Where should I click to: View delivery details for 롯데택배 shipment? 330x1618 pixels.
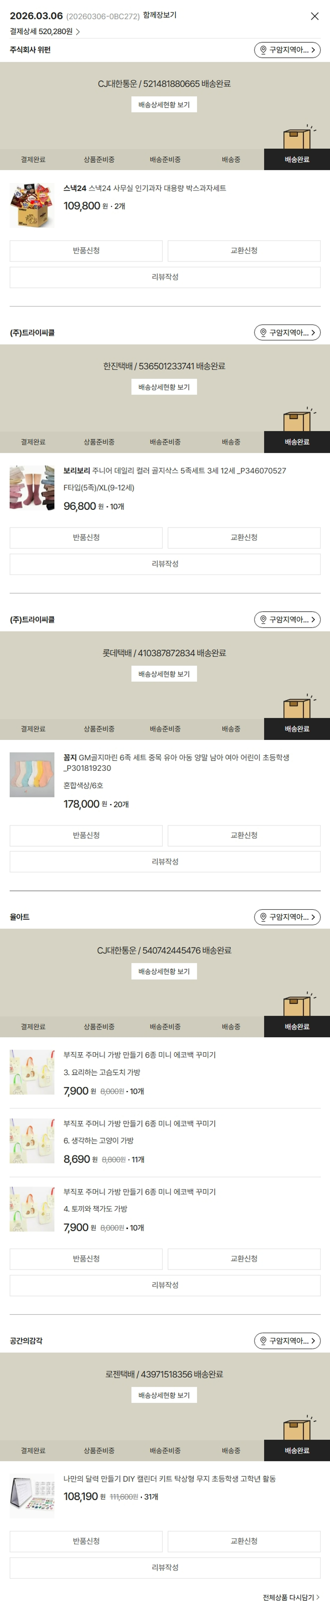164,674
